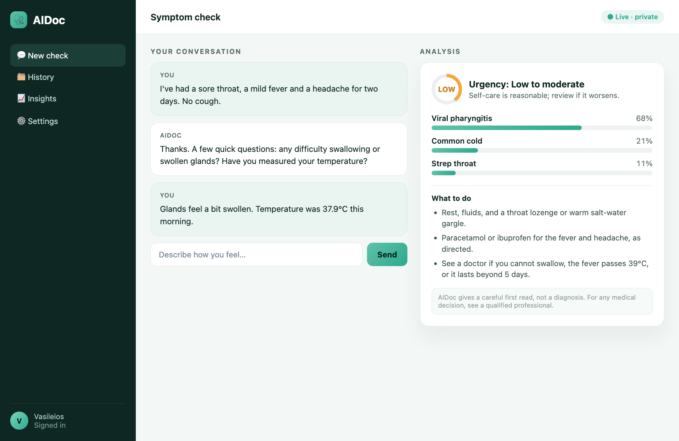Click the AIDoc stethoscope logo icon
The image size is (679, 441).
18,20
